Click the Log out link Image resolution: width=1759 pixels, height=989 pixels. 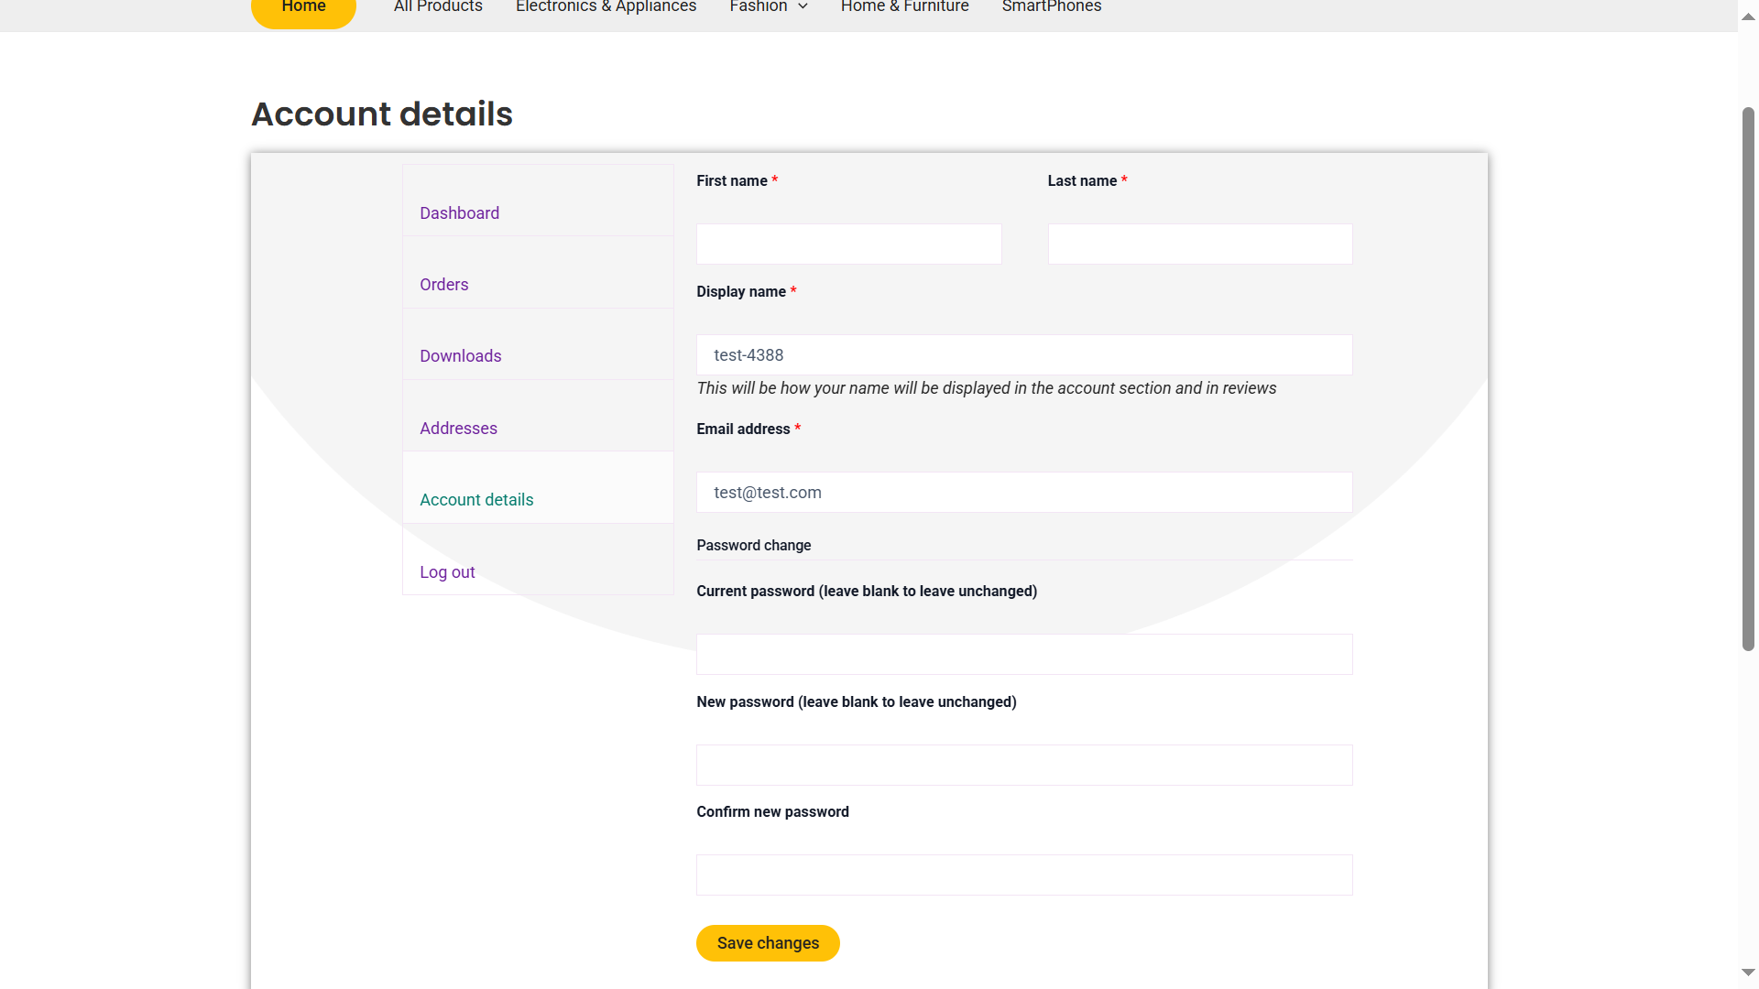(447, 572)
